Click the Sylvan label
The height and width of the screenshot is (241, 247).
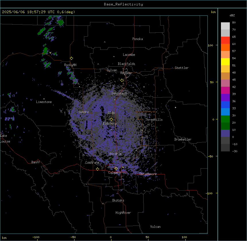(x=112, y=70)
